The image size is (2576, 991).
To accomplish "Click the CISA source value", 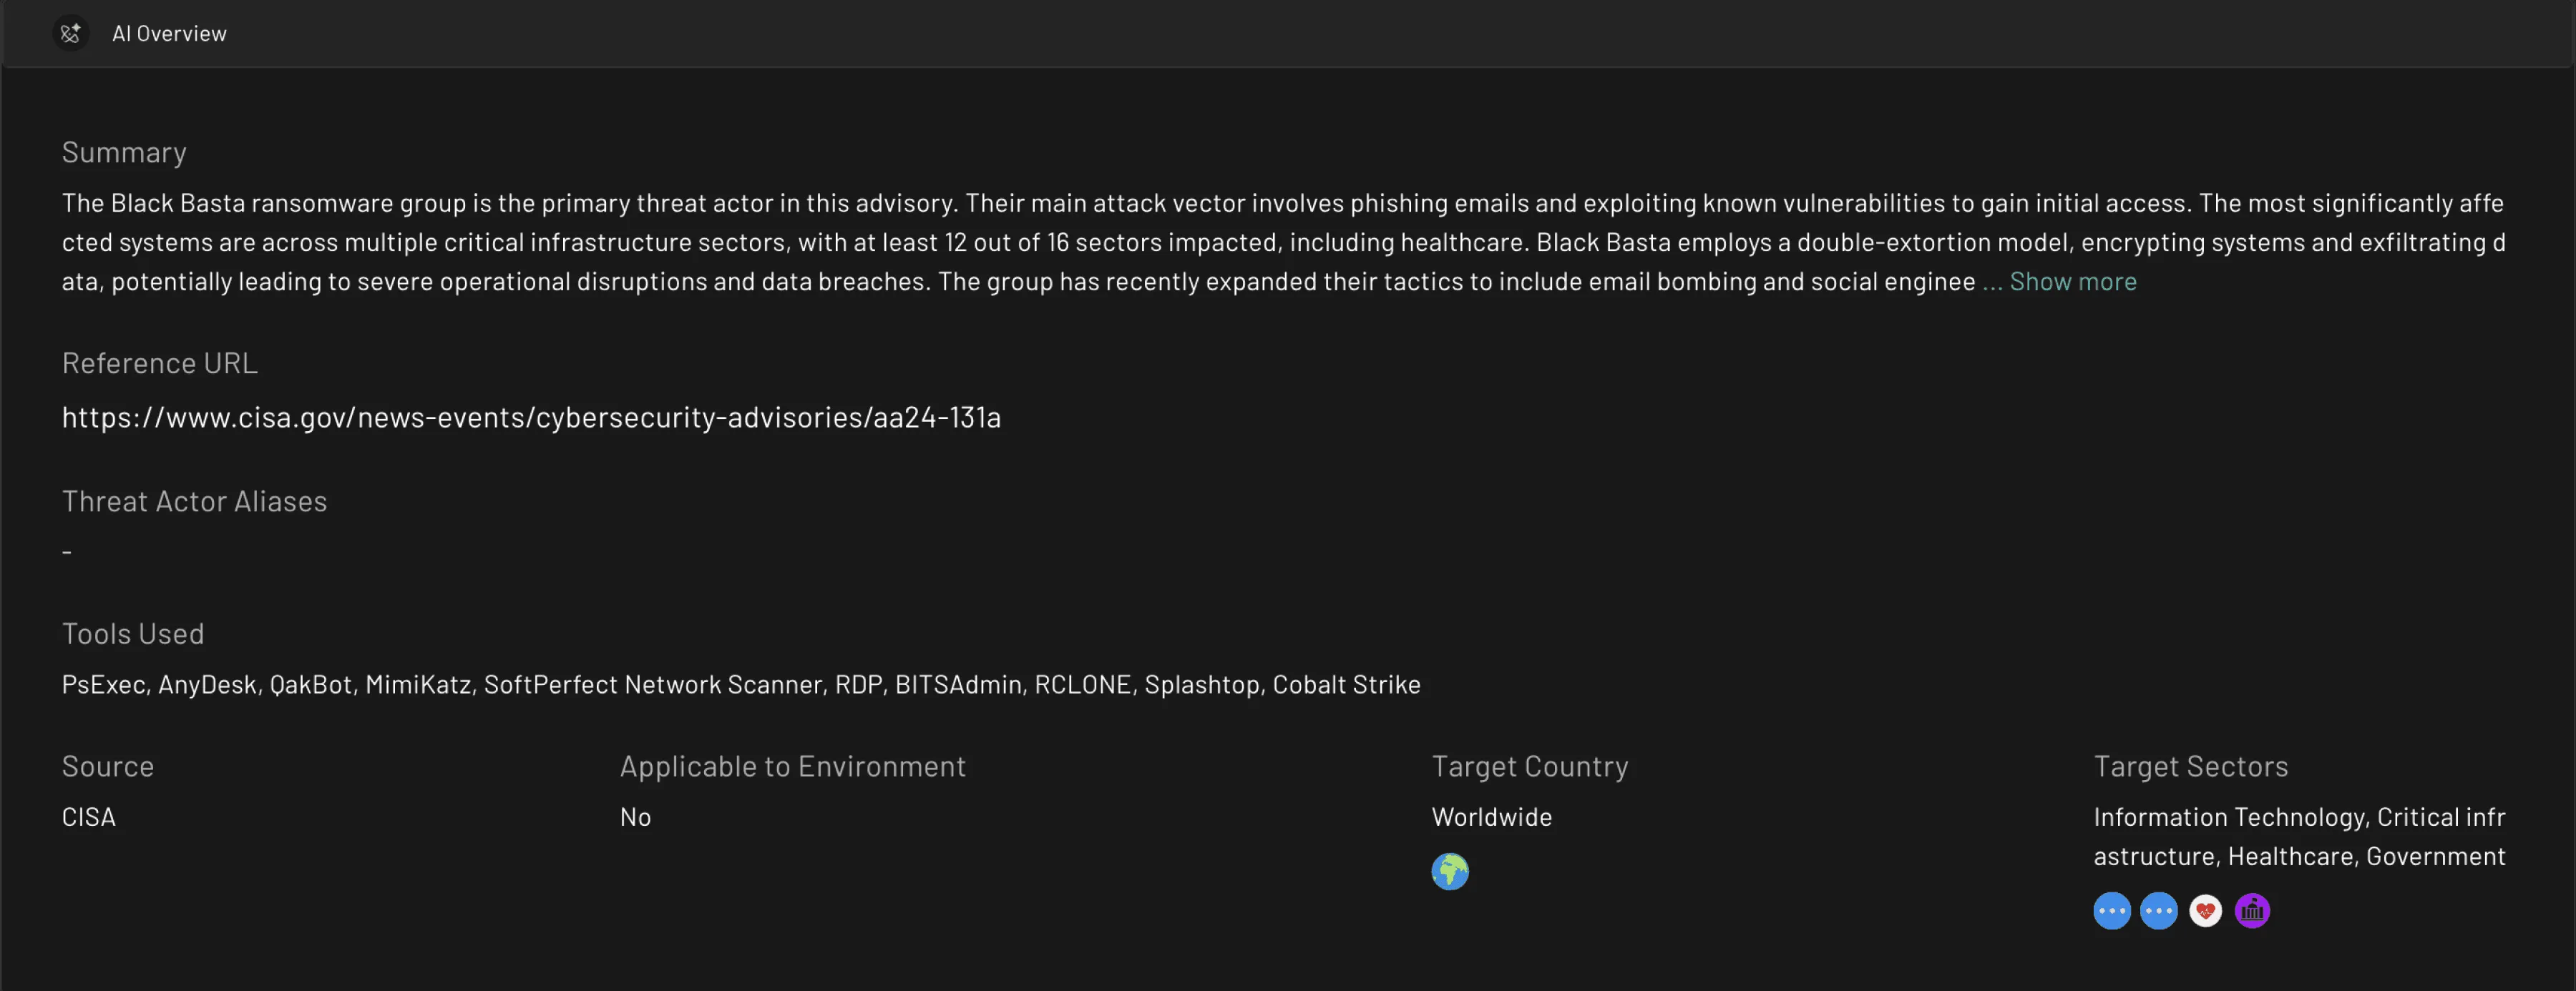I will [x=89, y=817].
